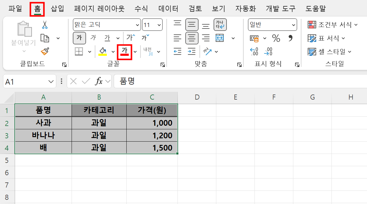The image size is (367, 204).
Task: Click the Paste (붙여넣기) clipboard icon
Action: [x=24, y=29]
